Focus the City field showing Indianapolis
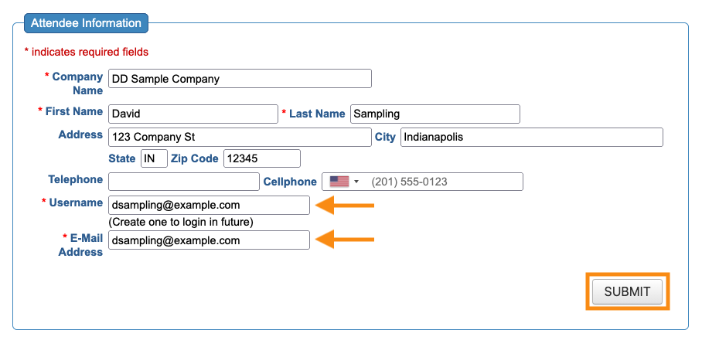This screenshot has width=702, height=347. (x=531, y=137)
